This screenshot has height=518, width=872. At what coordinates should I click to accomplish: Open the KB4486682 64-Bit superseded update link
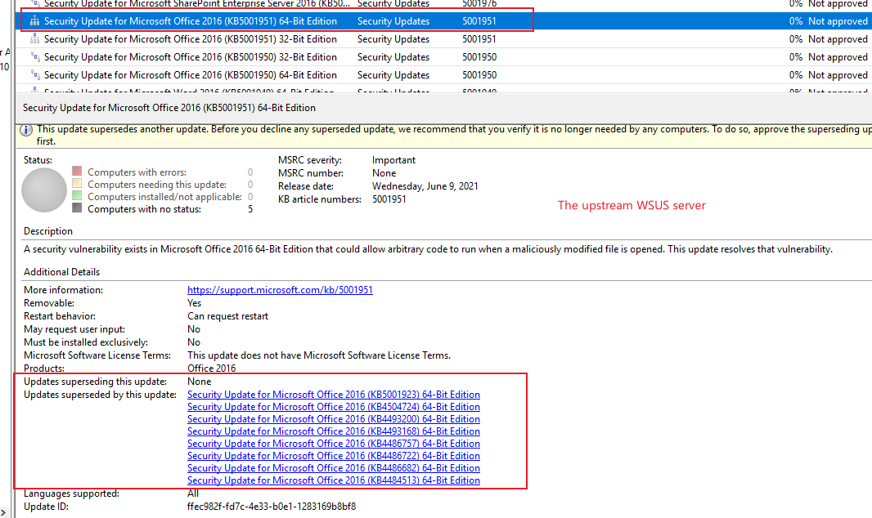333,467
